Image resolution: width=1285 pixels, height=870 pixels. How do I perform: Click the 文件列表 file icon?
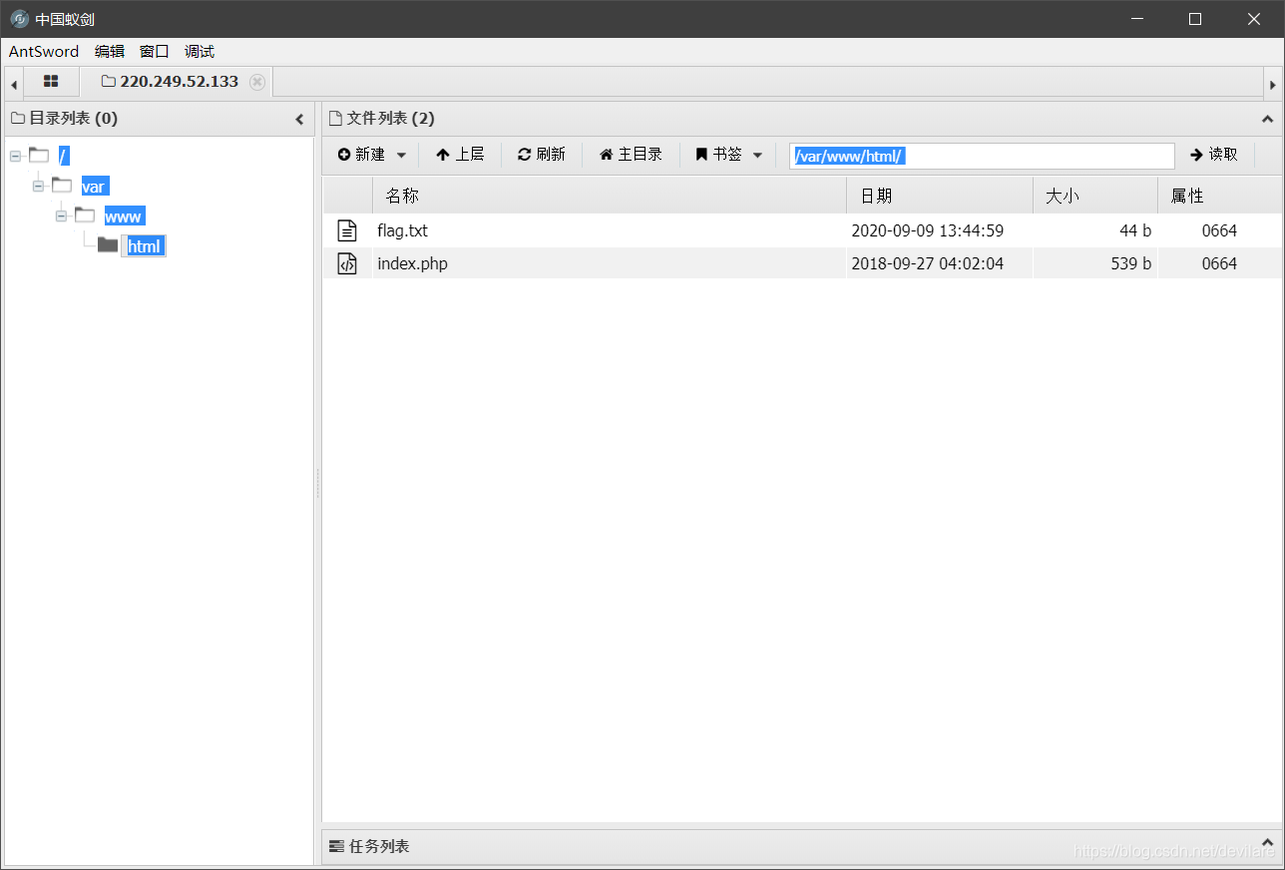335,118
